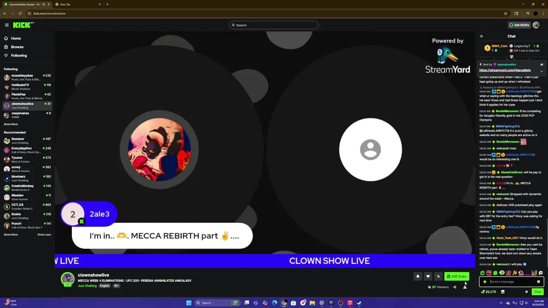Open Browse in the sidebar
This screenshot has height=308, width=548.
[17, 47]
